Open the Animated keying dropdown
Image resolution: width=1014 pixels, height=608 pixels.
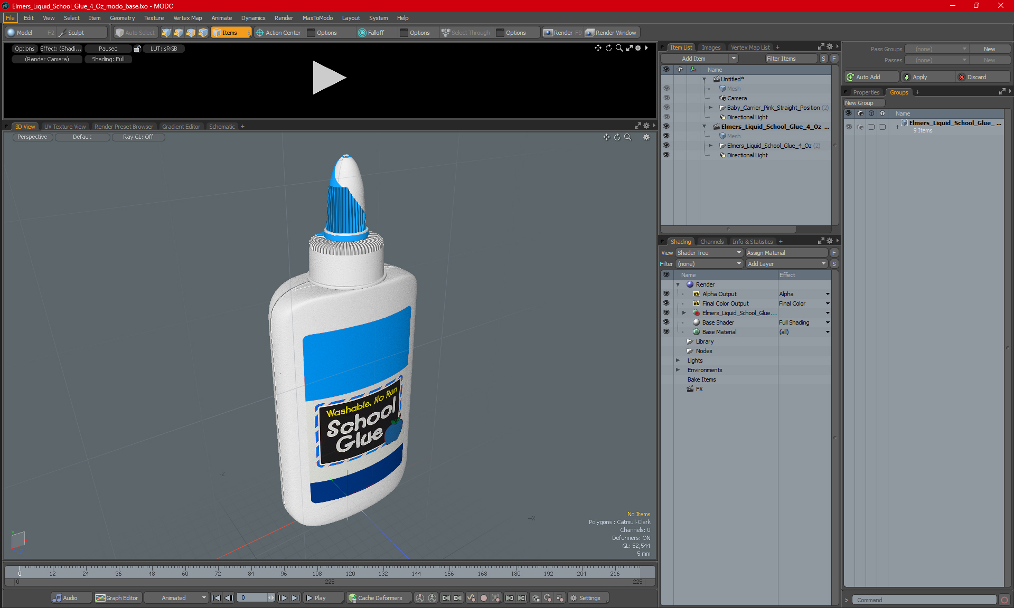176,598
